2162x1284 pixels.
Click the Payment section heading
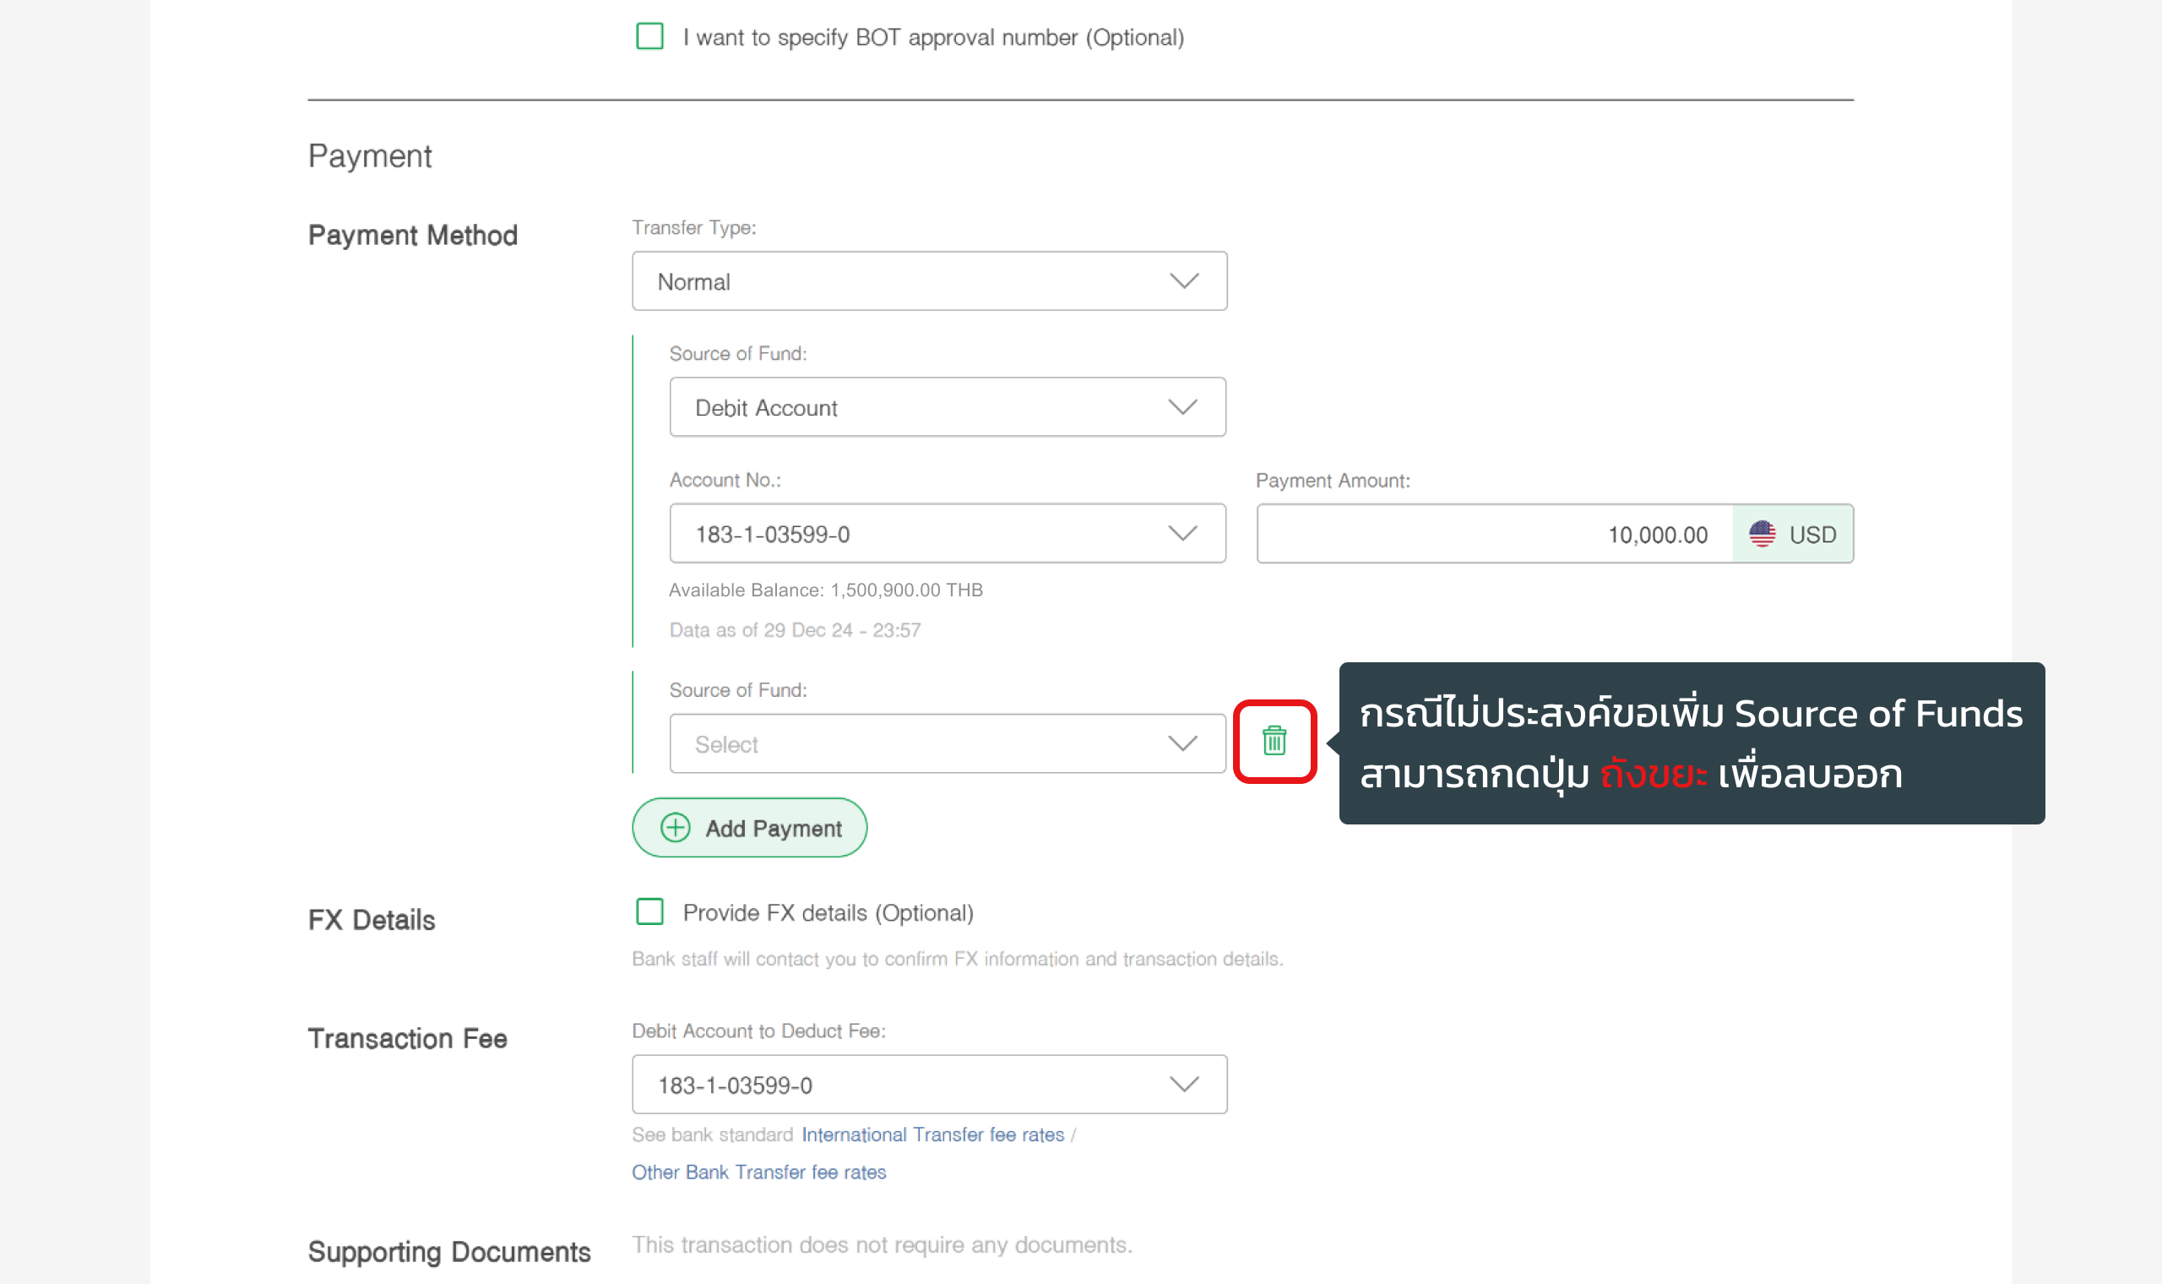[x=369, y=155]
